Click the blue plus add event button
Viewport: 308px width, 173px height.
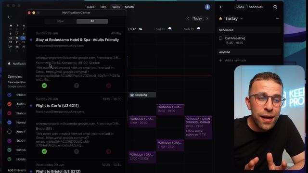tap(207, 7)
